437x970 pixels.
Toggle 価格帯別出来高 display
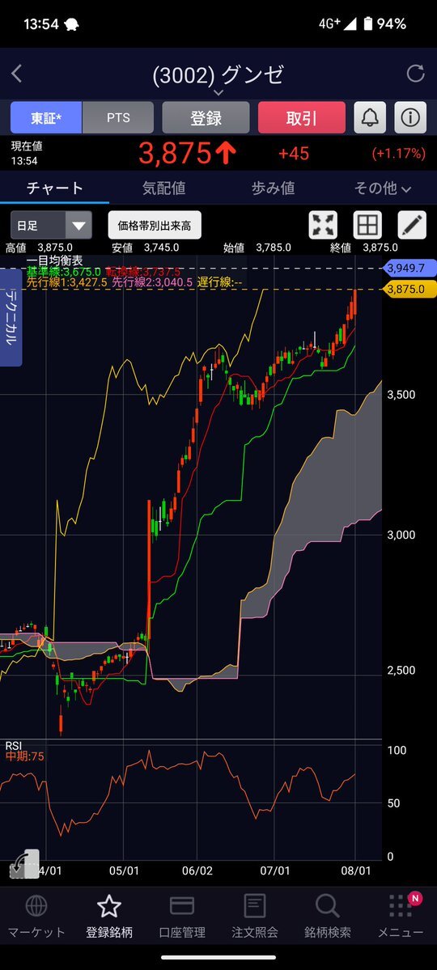click(155, 225)
